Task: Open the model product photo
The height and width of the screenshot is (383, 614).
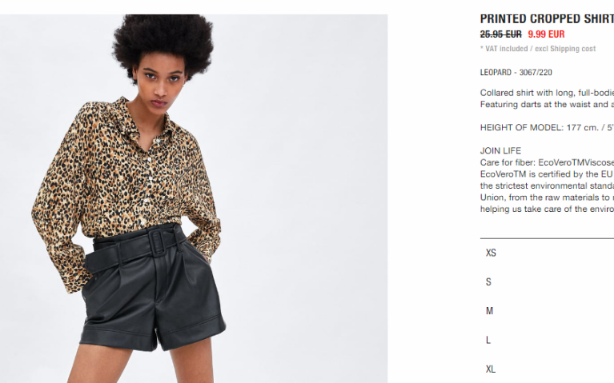Action: click(194, 199)
